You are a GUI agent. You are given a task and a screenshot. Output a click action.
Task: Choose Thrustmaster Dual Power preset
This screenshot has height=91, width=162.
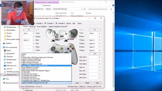(x=46, y=77)
